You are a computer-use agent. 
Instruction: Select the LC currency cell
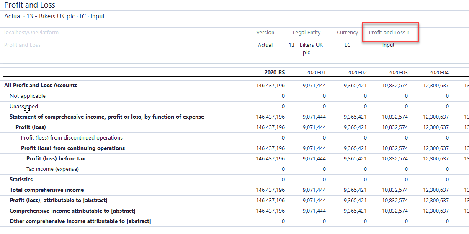click(x=347, y=45)
